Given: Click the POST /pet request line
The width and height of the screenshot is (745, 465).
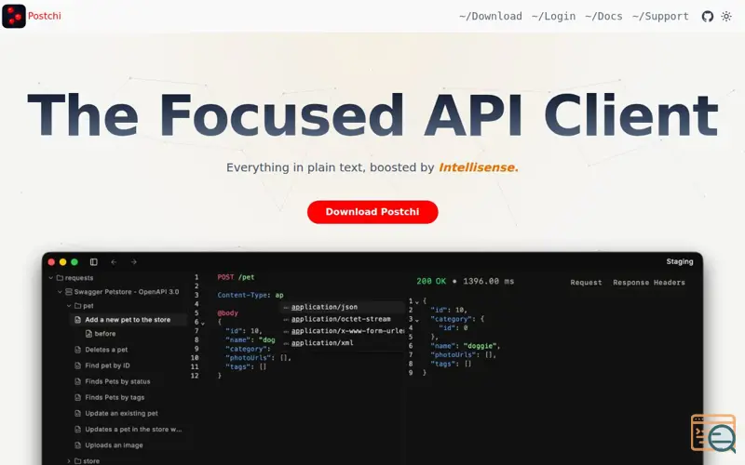Looking at the screenshot, I should [x=236, y=277].
